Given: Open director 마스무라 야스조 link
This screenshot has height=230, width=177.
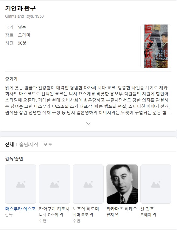Looking at the screenshot, I should (x=21, y=209).
